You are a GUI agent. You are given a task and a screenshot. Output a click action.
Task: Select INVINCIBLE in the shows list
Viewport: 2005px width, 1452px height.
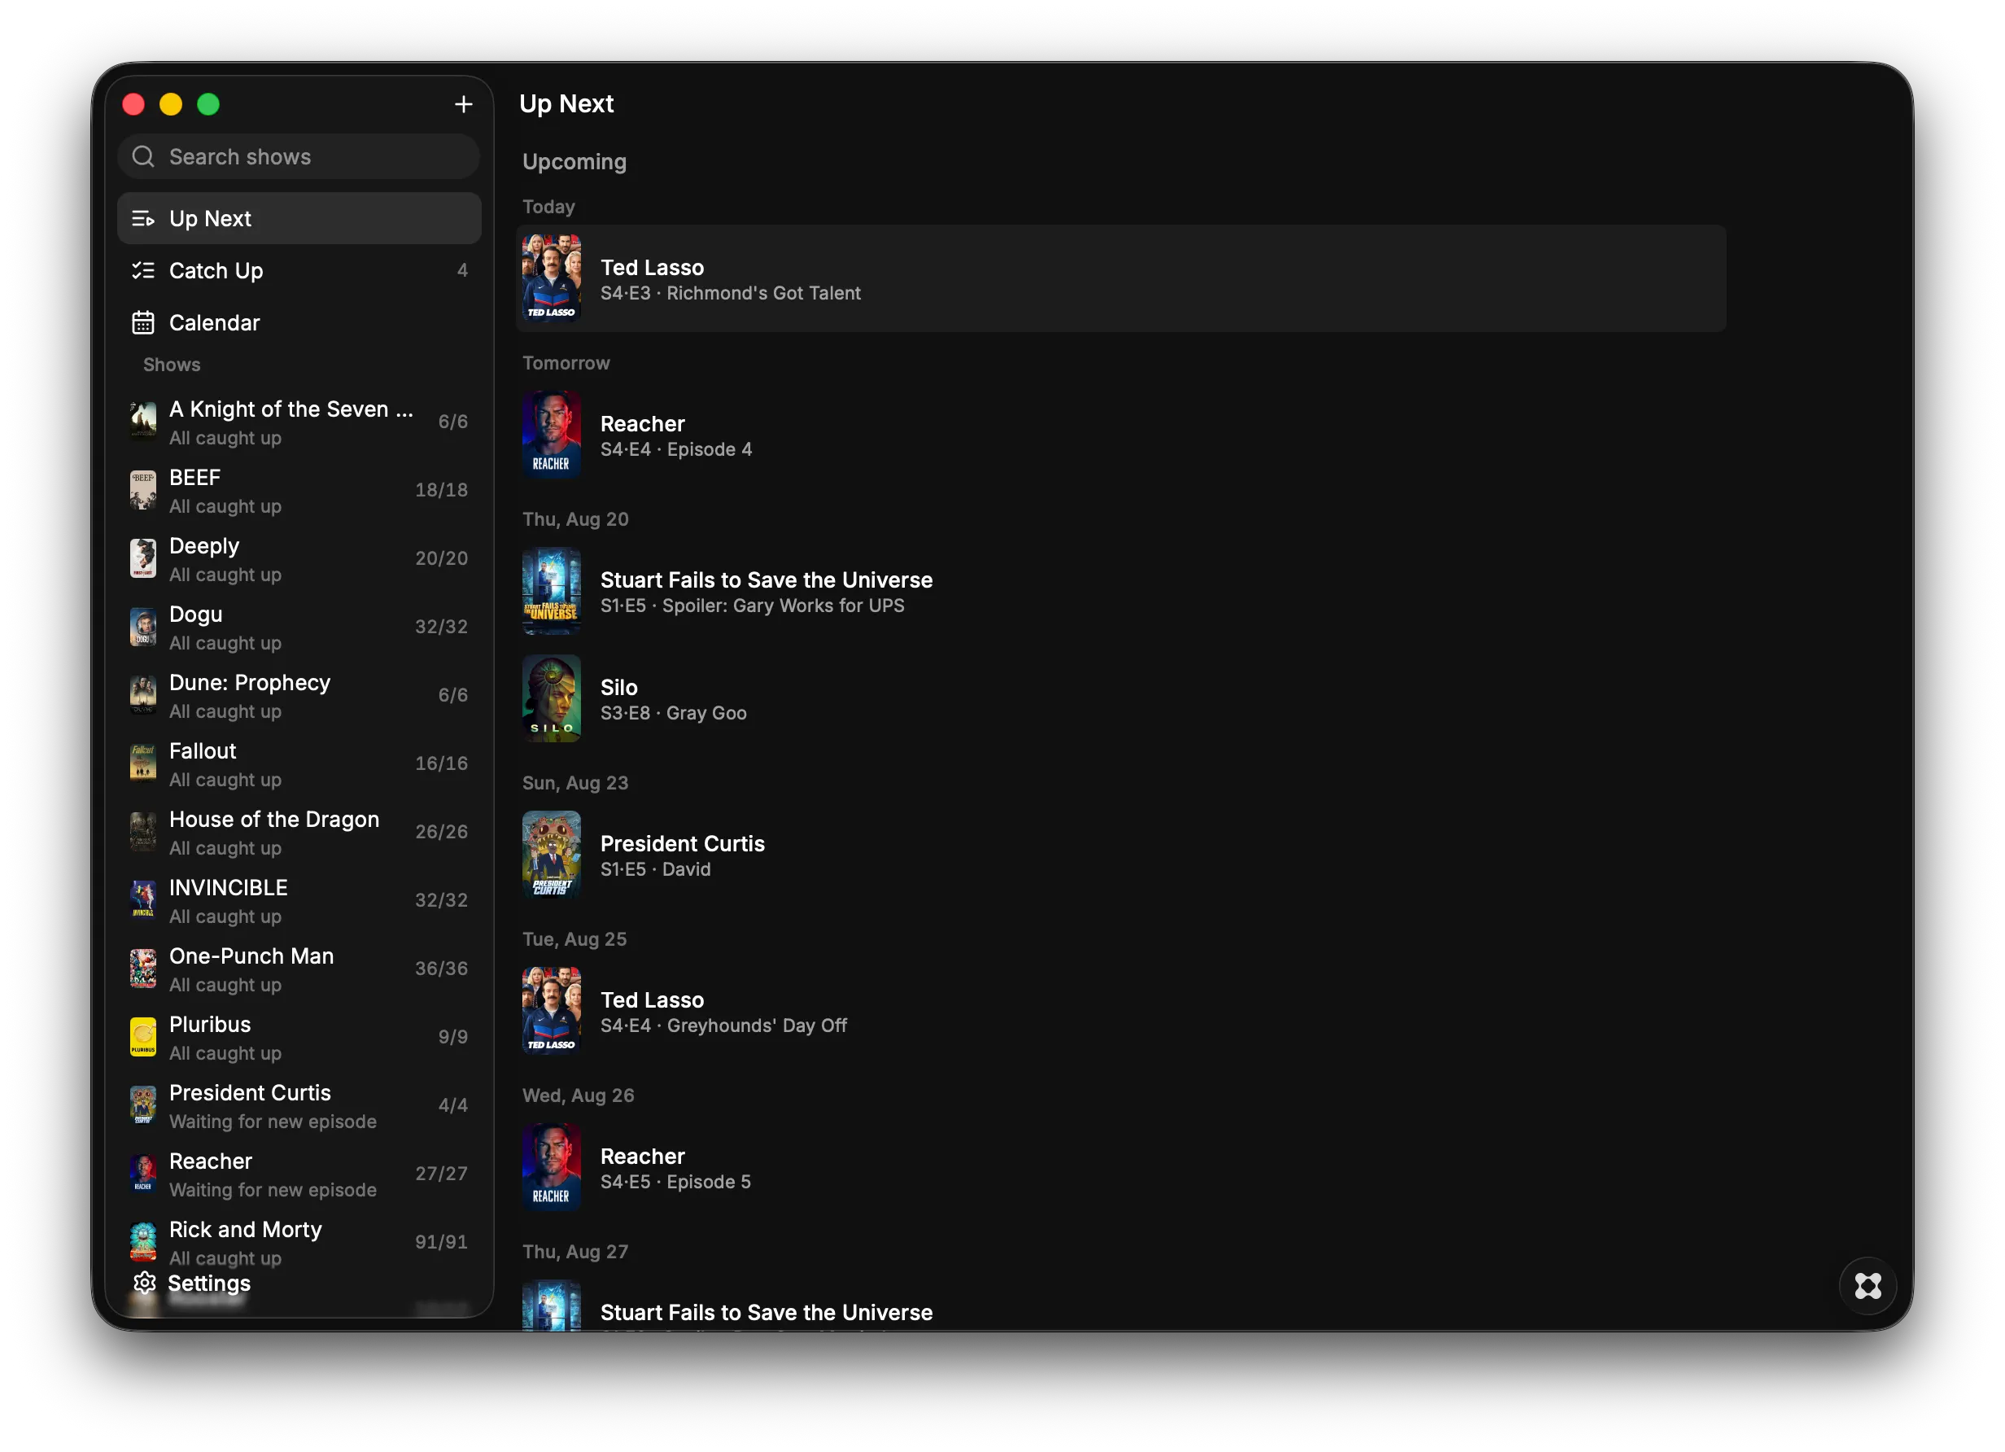tap(299, 901)
